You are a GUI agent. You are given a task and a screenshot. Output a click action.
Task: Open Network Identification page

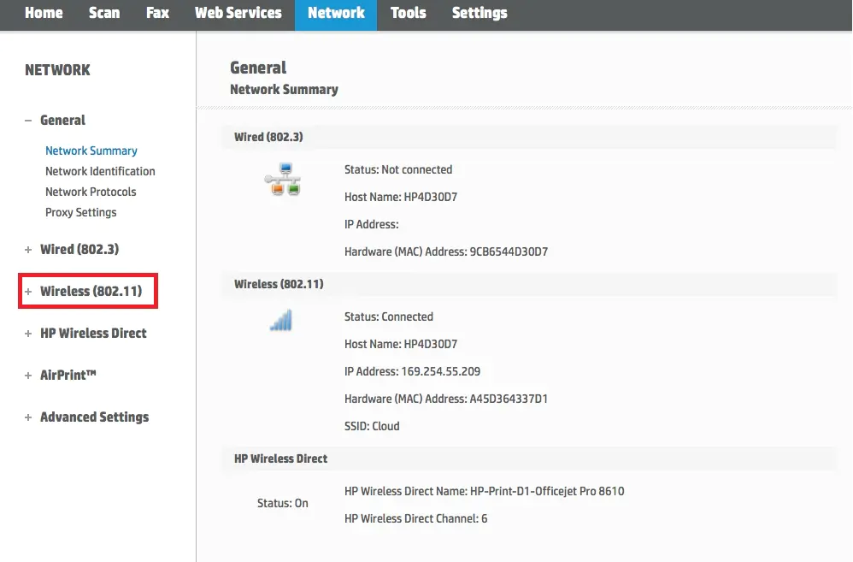click(x=100, y=171)
